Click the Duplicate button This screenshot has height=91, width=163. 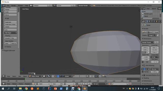(x=11, y=22)
